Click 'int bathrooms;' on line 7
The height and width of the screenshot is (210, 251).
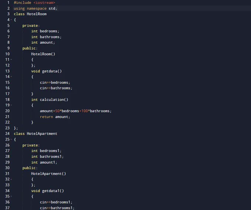[46, 37]
